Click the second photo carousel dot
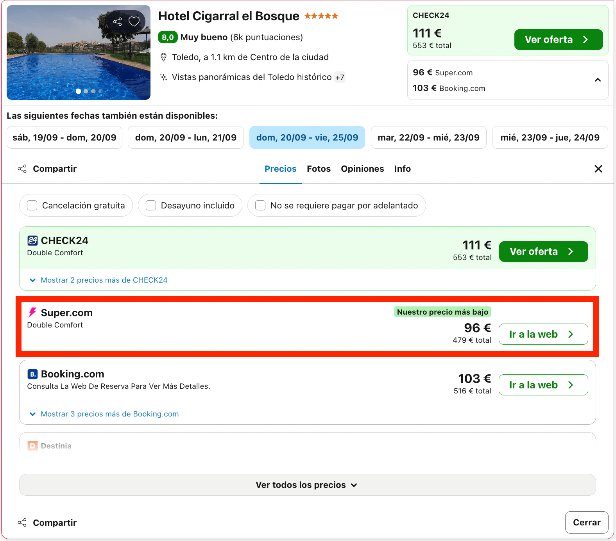This screenshot has height=541, width=616. click(x=86, y=91)
